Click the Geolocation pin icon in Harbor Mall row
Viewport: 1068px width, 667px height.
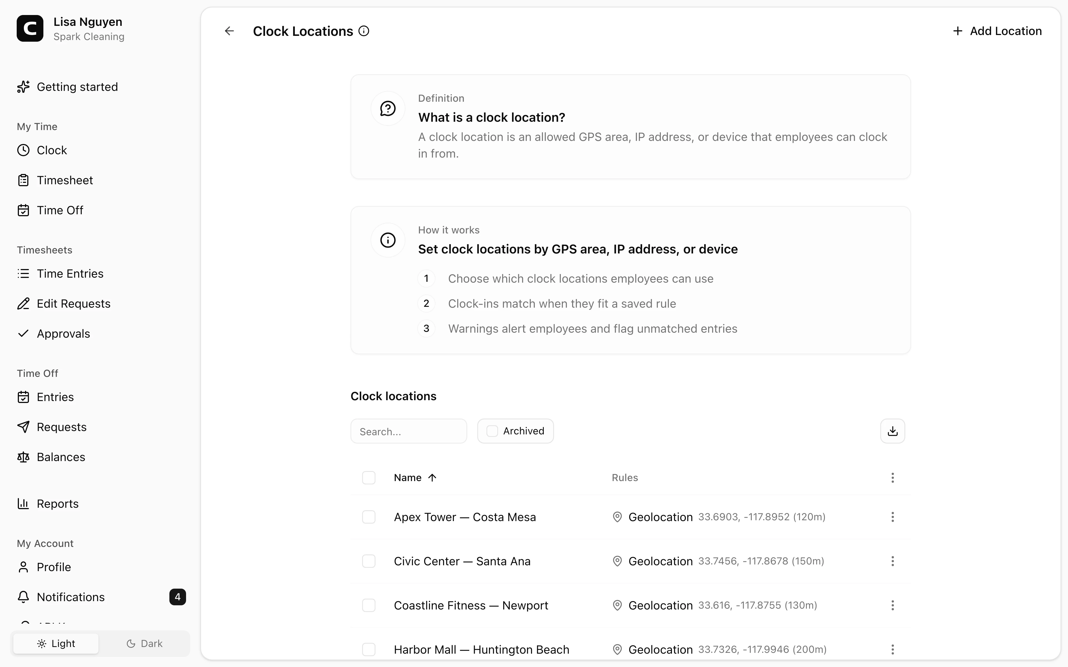[x=617, y=649]
